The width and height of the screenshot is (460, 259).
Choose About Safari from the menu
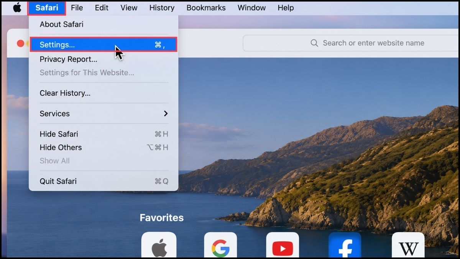pyautogui.click(x=103, y=24)
